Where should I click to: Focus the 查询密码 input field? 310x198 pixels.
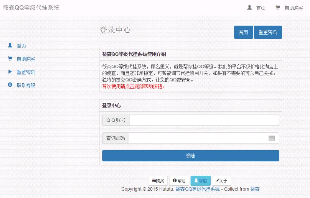pyautogui.click(x=204, y=138)
